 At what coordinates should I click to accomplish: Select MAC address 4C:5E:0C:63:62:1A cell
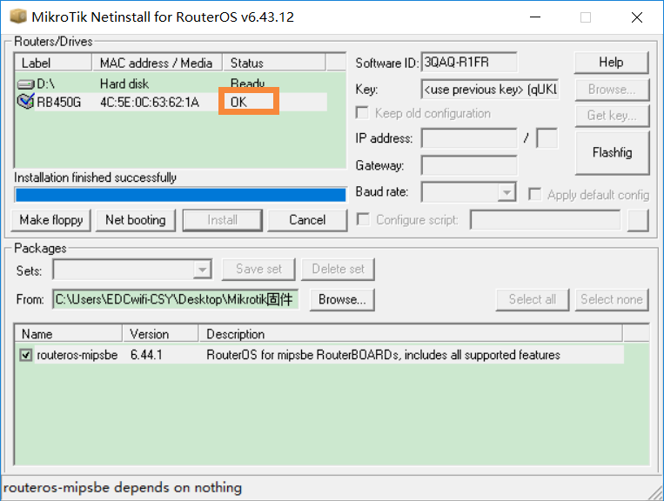tap(150, 102)
